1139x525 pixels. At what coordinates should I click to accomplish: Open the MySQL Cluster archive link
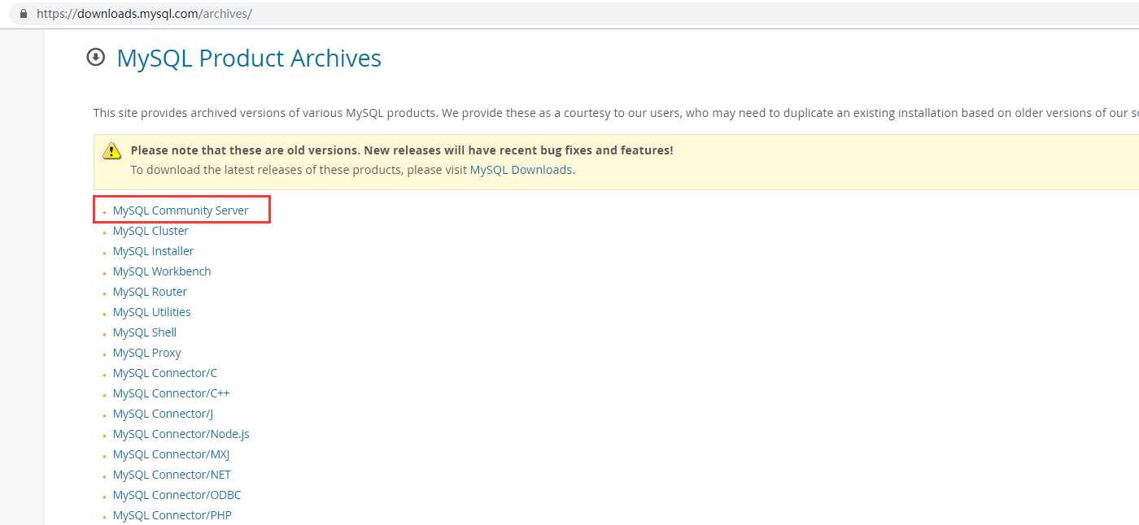[151, 231]
